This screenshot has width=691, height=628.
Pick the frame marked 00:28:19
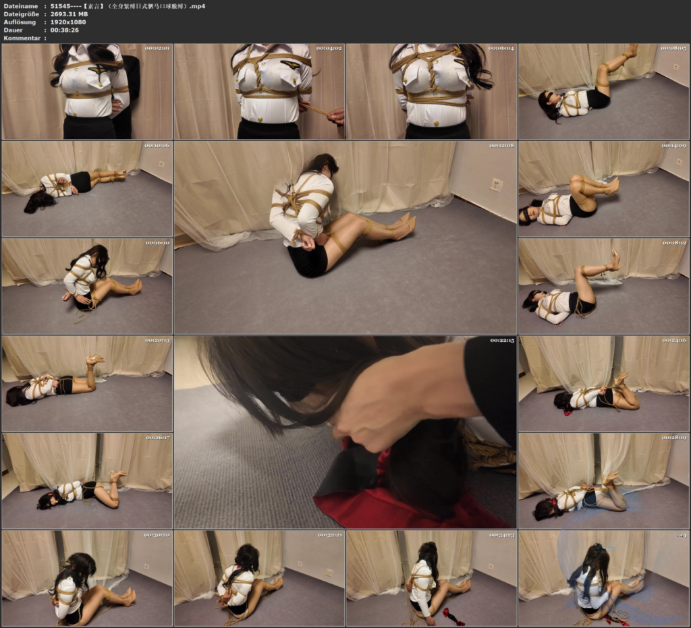coord(604,481)
